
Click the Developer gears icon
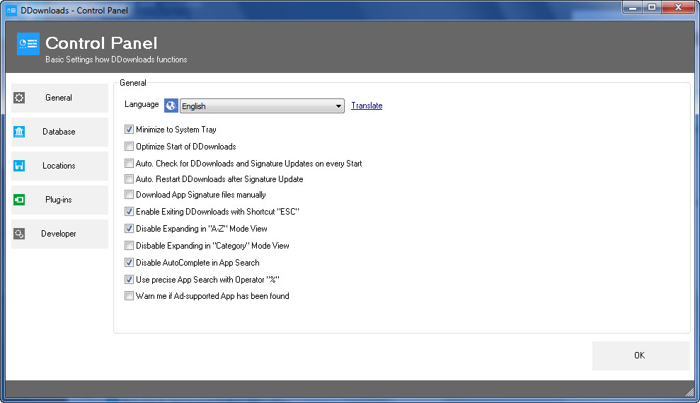(x=19, y=233)
